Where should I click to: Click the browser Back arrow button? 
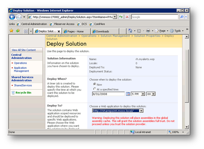[12, 17]
